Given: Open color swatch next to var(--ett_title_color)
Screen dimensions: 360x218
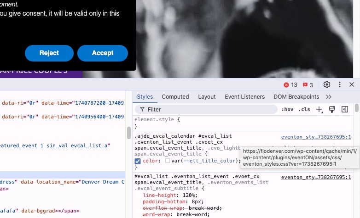Looking at the screenshot, I should (168, 161).
